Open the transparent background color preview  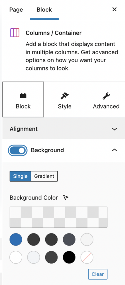pyautogui.click(x=58, y=217)
